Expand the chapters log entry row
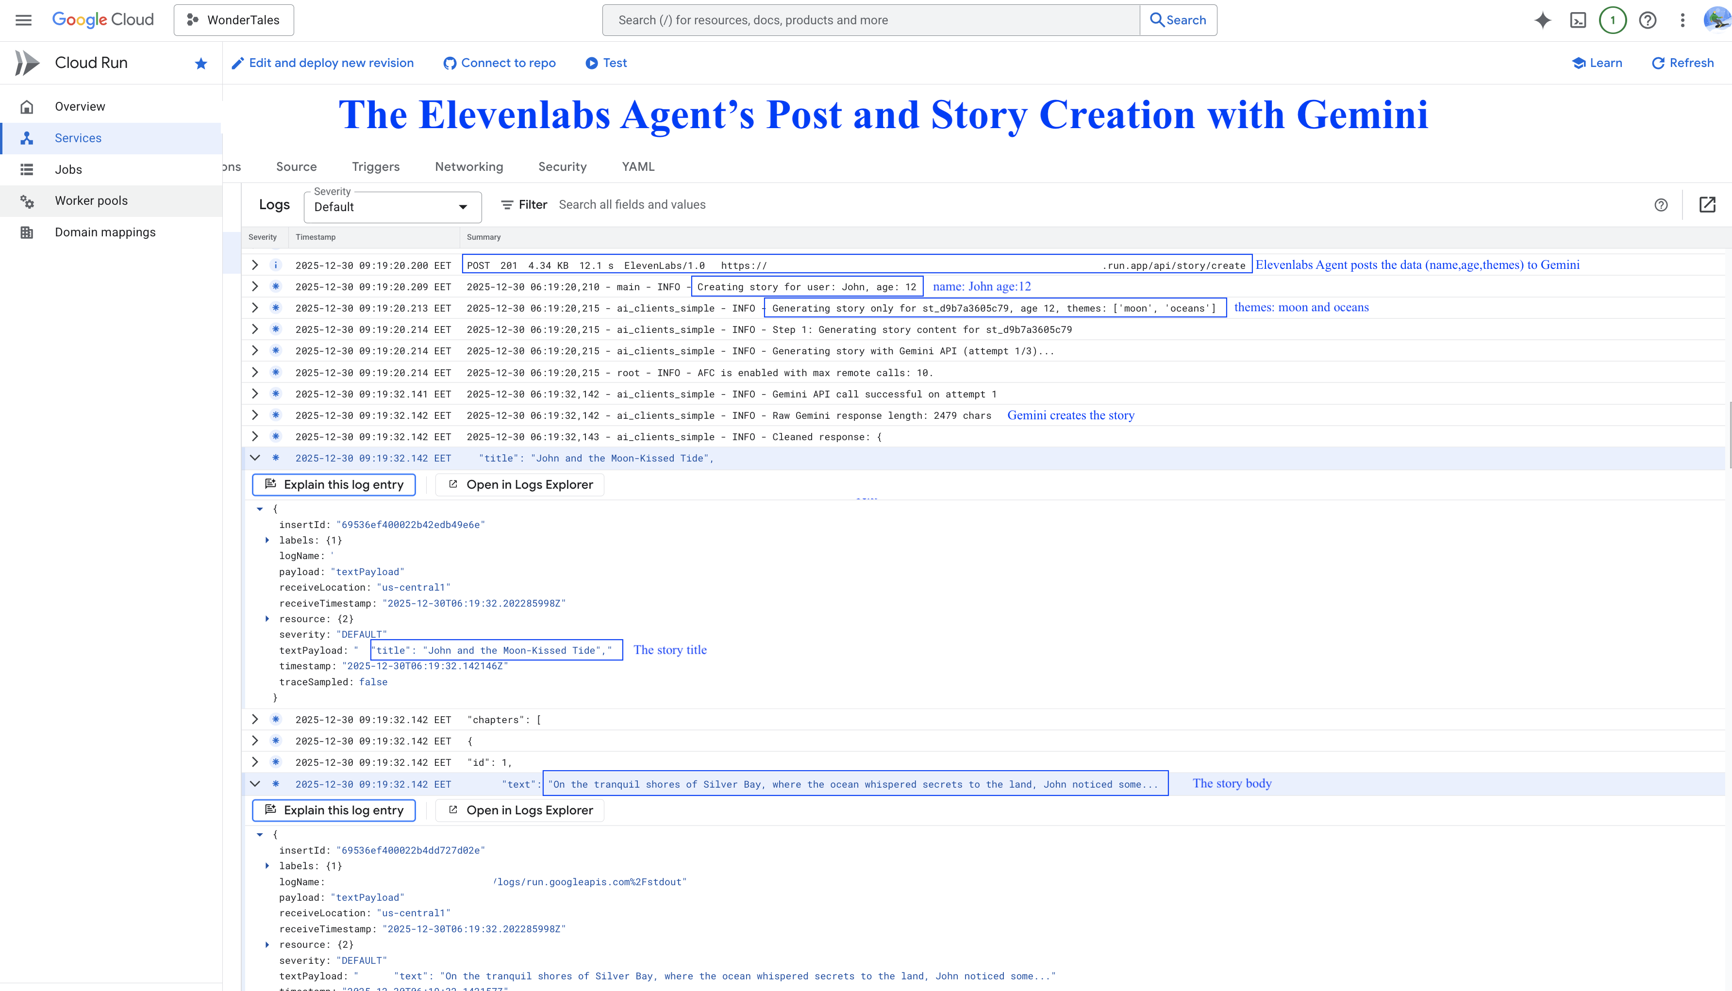This screenshot has width=1732, height=991. (255, 719)
